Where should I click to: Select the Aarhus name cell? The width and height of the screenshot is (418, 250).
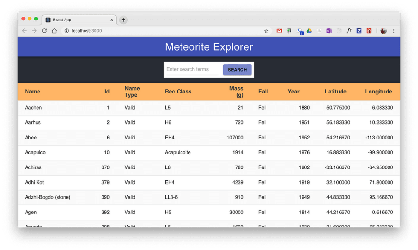[x=33, y=122]
